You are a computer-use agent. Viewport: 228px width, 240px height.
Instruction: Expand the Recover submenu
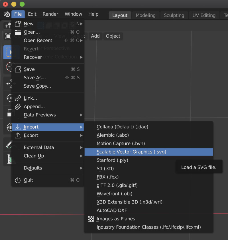click(x=81, y=57)
